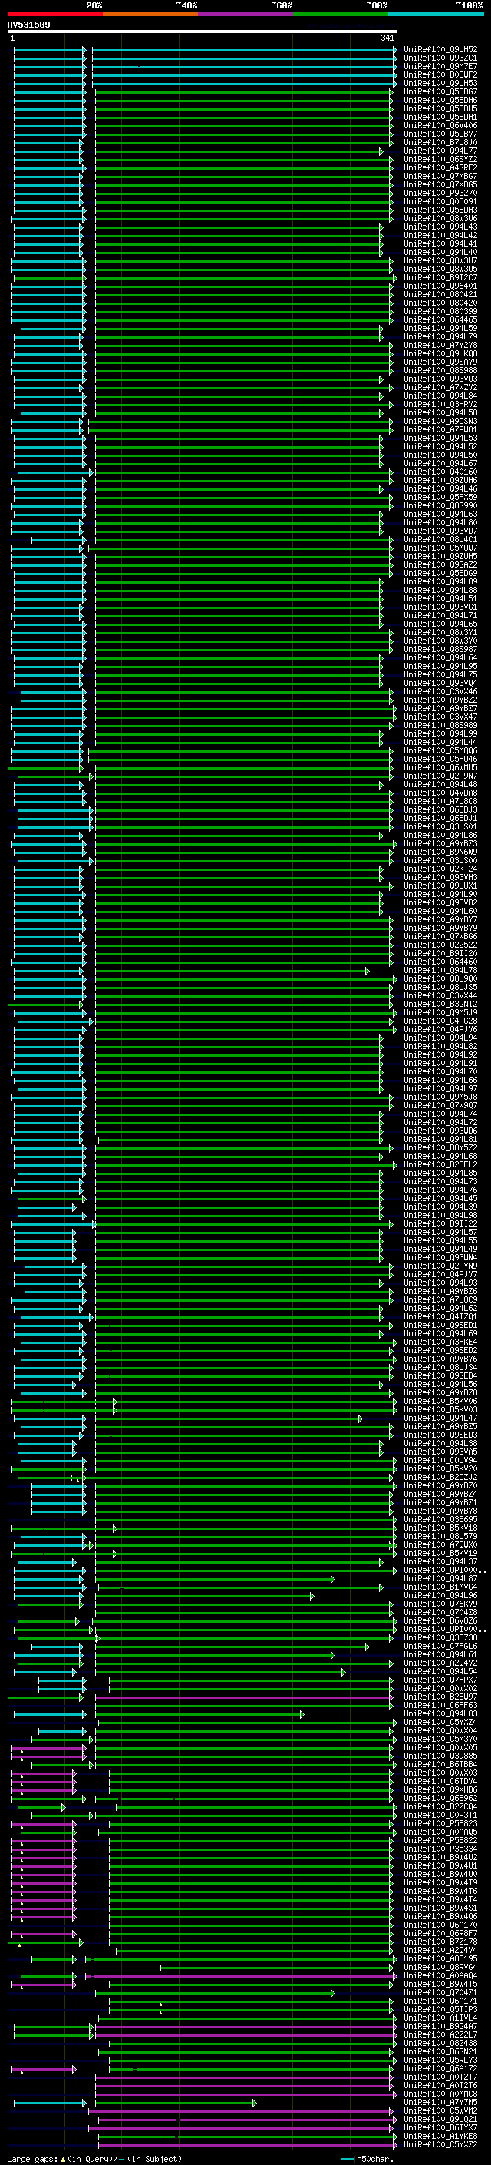
Task: Select the UniRef100_Q704Z8 label
Action: pos(440,1612)
